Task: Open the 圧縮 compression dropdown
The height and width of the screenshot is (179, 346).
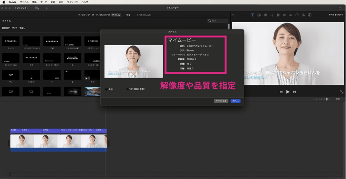Action: pos(190,68)
